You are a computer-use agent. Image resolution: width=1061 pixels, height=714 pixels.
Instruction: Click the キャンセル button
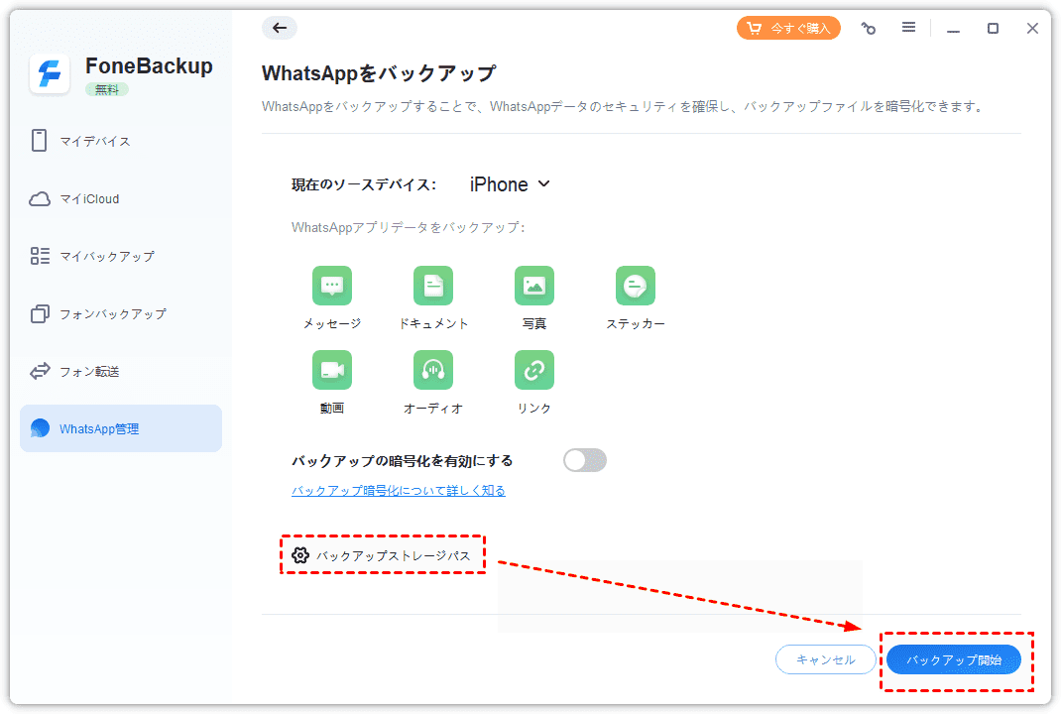click(826, 659)
